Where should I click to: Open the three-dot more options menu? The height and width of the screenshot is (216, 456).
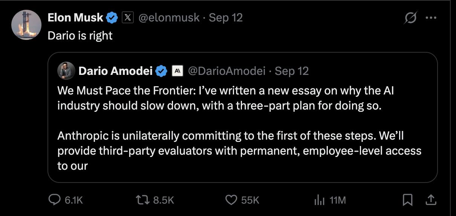click(431, 18)
